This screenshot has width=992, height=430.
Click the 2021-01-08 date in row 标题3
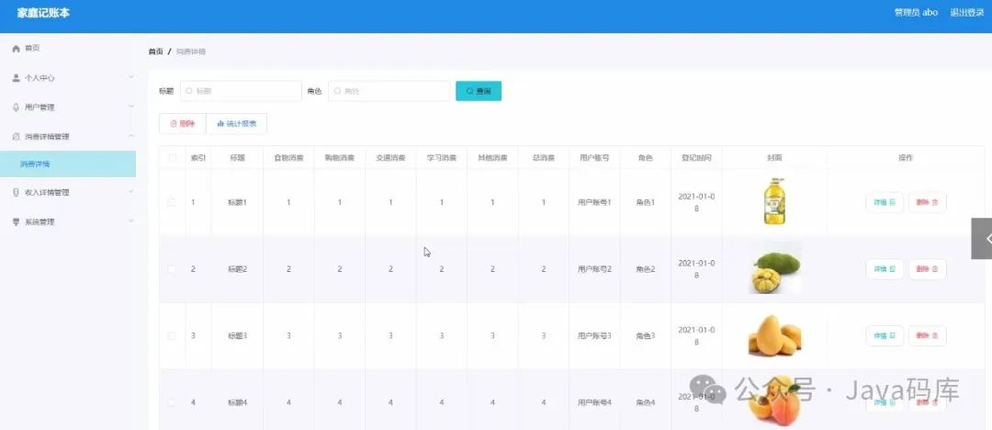tap(696, 335)
